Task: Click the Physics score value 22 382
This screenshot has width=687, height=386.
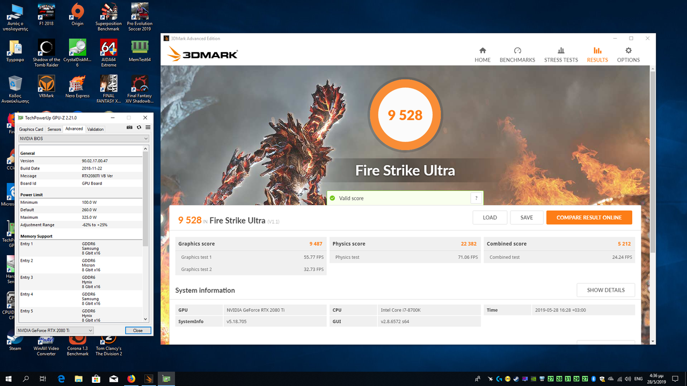Action: (x=469, y=243)
